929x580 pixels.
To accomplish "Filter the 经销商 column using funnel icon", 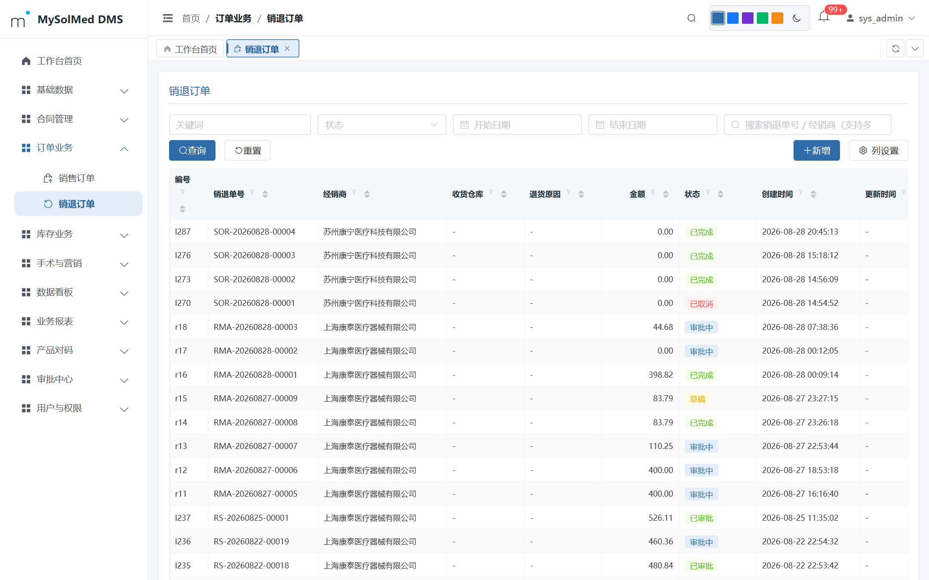I will point(354,192).
